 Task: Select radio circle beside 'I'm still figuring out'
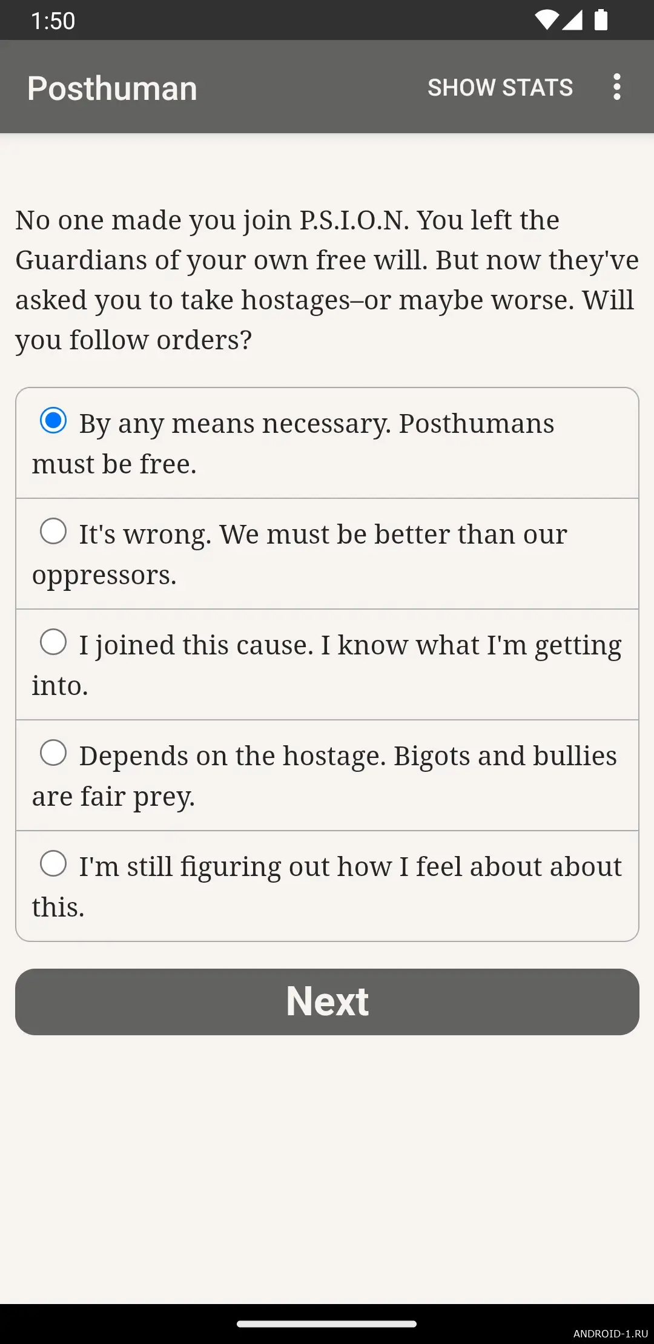pyautogui.click(x=53, y=863)
